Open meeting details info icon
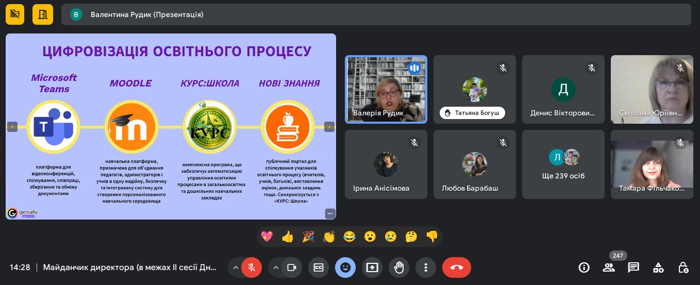Image resolution: width=700 pixels, height=285 pixels. [584, 267]
